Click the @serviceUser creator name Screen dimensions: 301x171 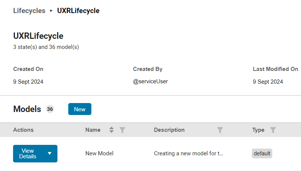[150, 81]
